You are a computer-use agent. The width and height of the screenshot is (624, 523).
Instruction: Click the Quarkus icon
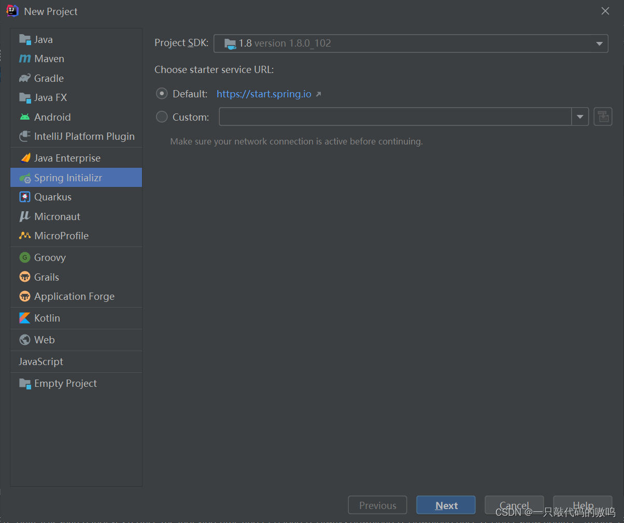pyautogui.click(x=25, y=197)
